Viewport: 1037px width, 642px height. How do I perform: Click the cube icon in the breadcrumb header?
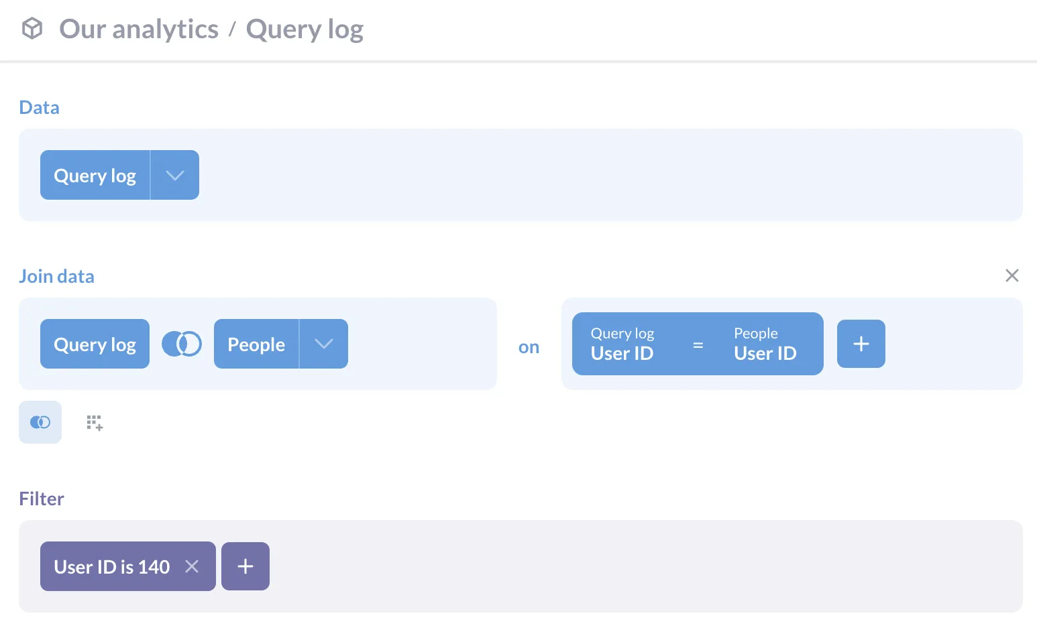pyautogui.click(x=32, y=29)
